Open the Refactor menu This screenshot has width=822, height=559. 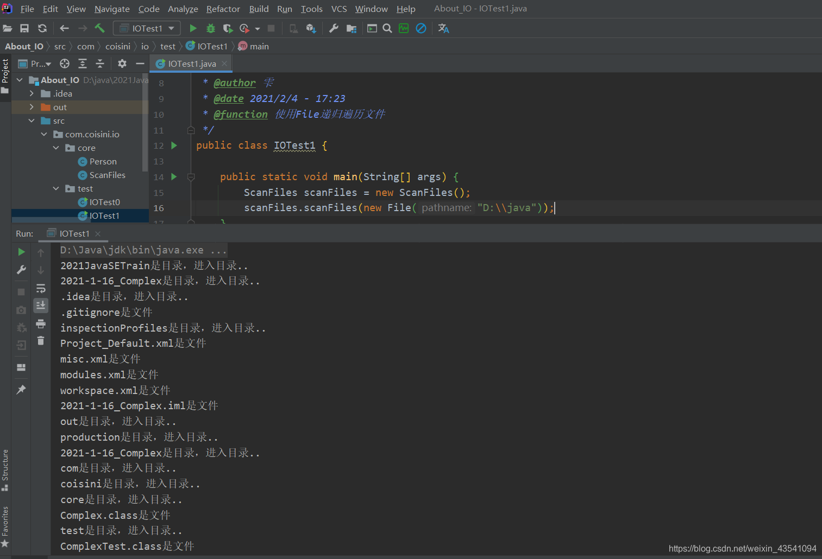click(x=223, y=9)
